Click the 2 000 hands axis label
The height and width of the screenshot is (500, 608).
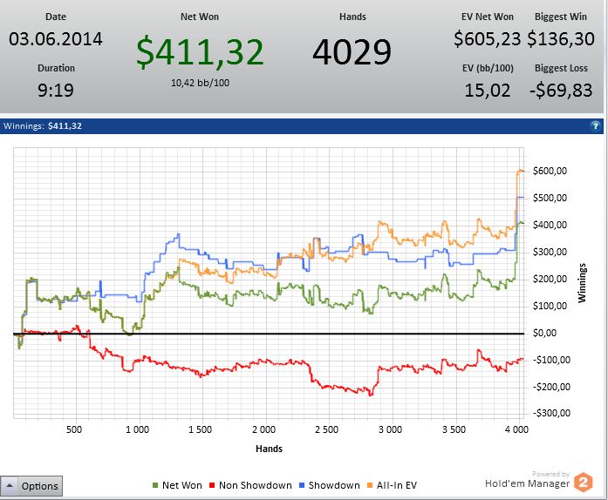tap(263, 429)
